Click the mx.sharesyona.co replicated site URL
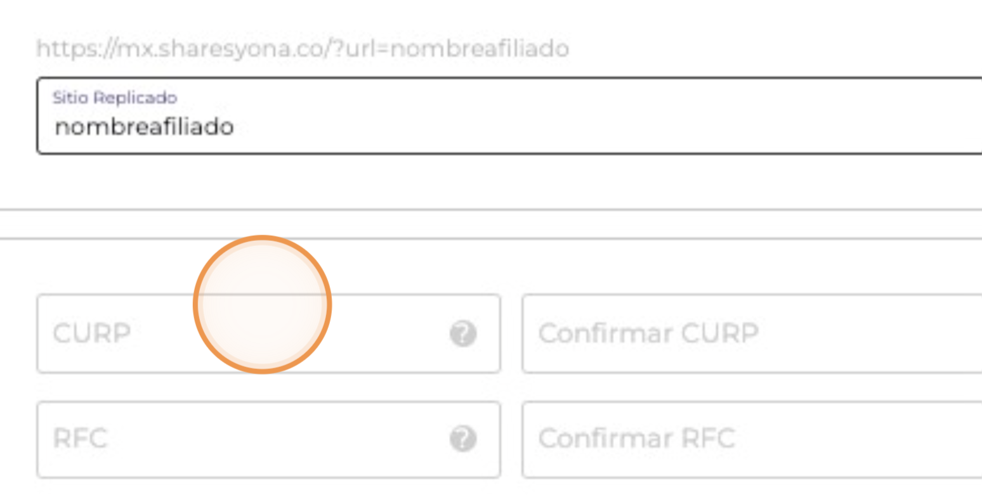This screenshot has width=982, height=502. (x=302, y=49)
